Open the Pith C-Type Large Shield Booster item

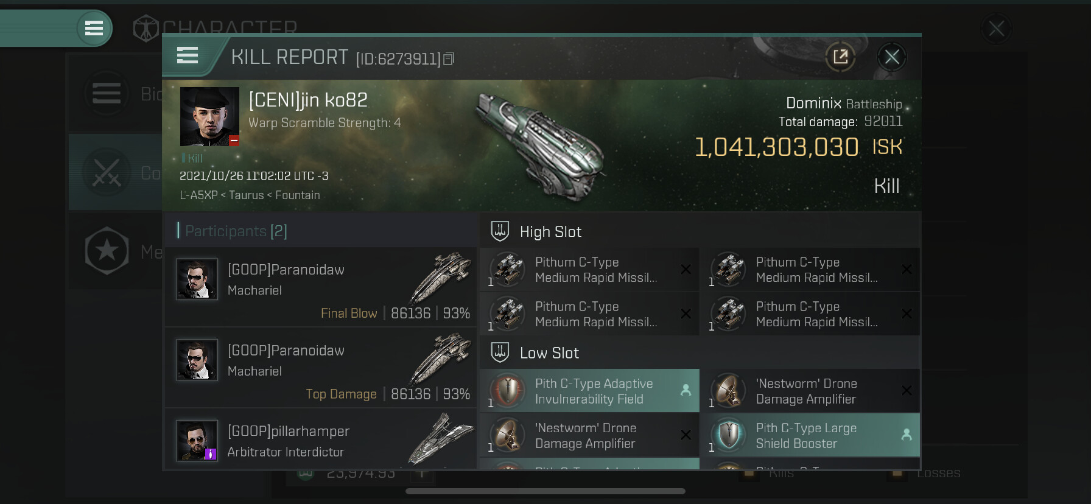(x=810, y=435)
